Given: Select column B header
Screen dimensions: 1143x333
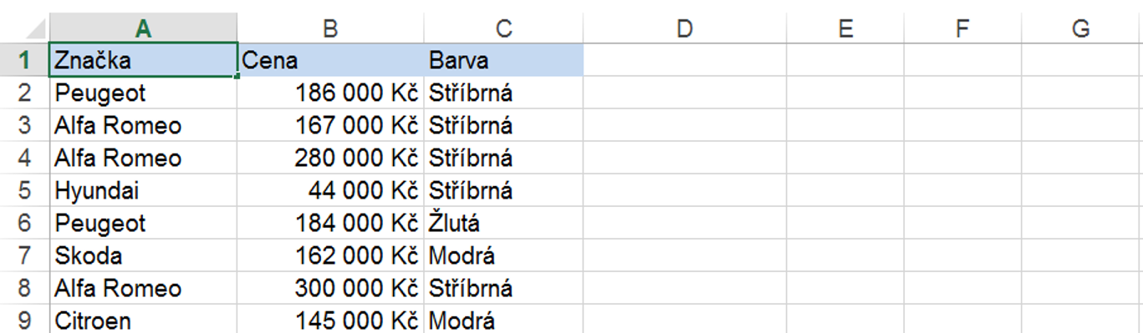Looking at the screenshot, I should (x=330, y=28).
